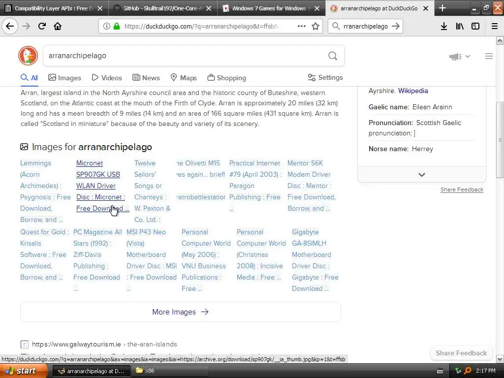Go back using the browser back arrow
The height and width of the screenshot is (378, 504).
click(10, 27)
